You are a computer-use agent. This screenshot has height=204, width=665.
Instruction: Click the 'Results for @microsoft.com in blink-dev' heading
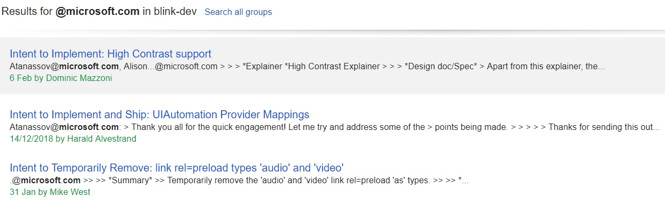point(100,12)
